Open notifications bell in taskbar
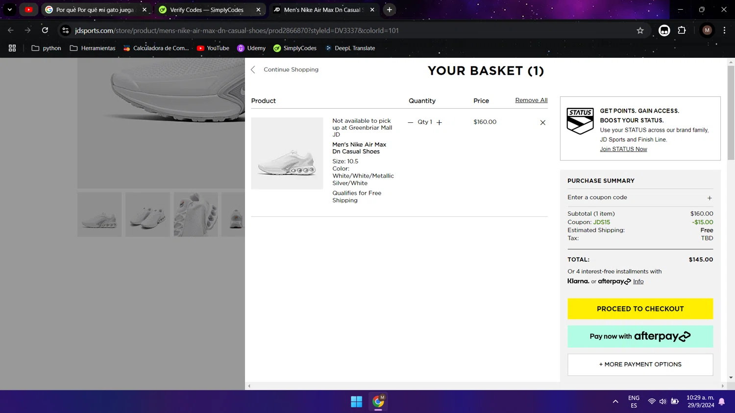 [x=721, y=402]
